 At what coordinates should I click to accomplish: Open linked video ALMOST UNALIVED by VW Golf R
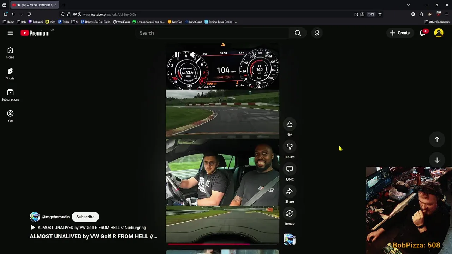pos(88,228)
